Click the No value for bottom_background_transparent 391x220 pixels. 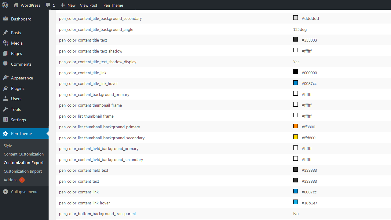click(296, 214)
